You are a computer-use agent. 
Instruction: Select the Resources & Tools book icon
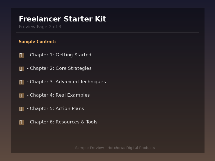[x=21, y=122]
